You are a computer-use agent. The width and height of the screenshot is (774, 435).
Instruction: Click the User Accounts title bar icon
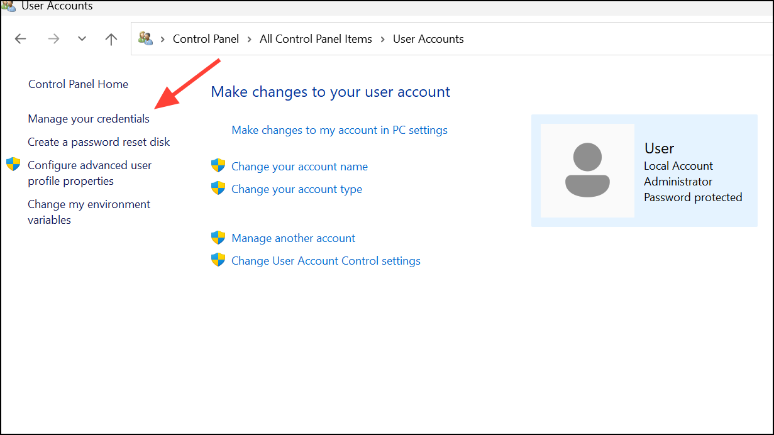pyautogui.click(x=8, y=6)
